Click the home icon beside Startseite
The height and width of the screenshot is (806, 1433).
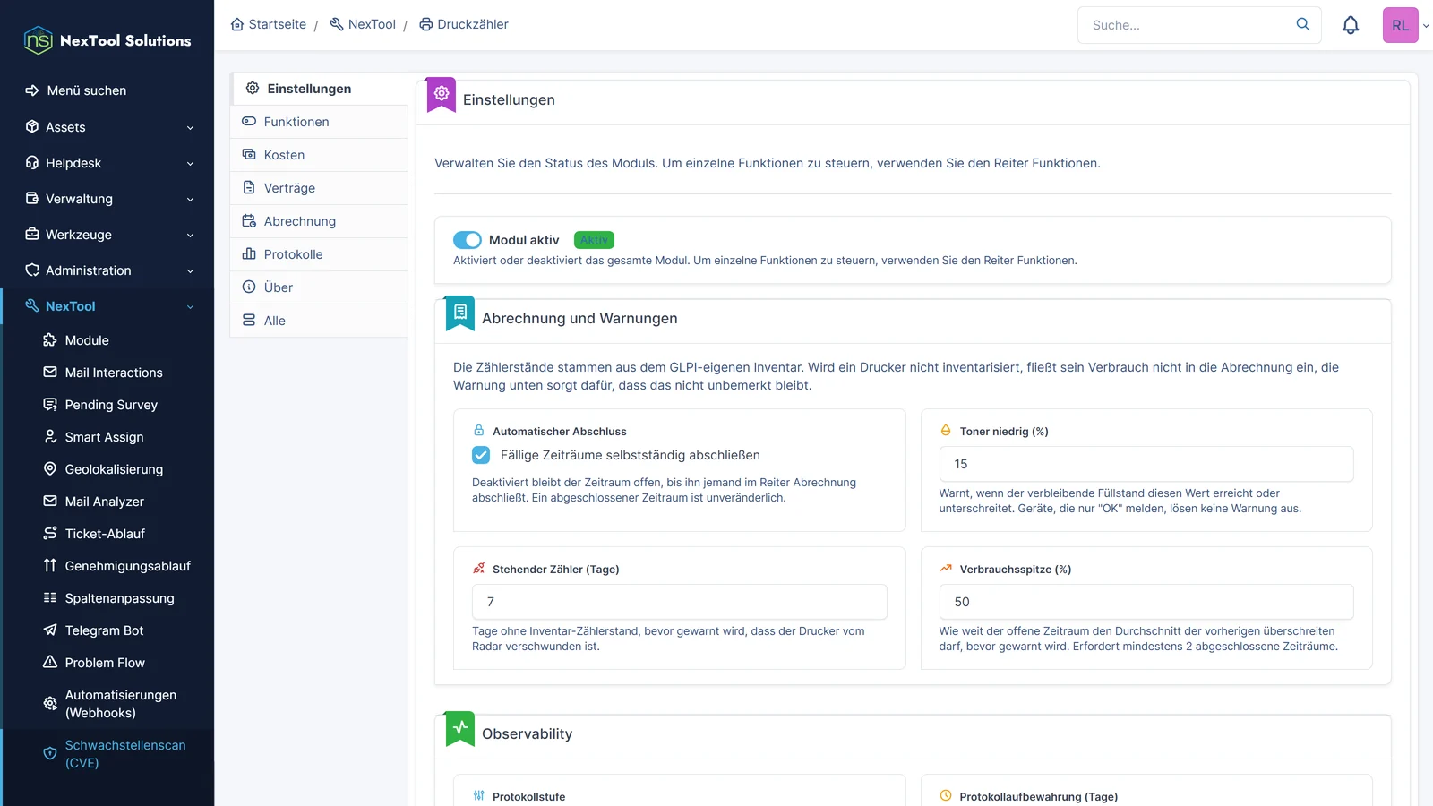click(x=237, y=24)
